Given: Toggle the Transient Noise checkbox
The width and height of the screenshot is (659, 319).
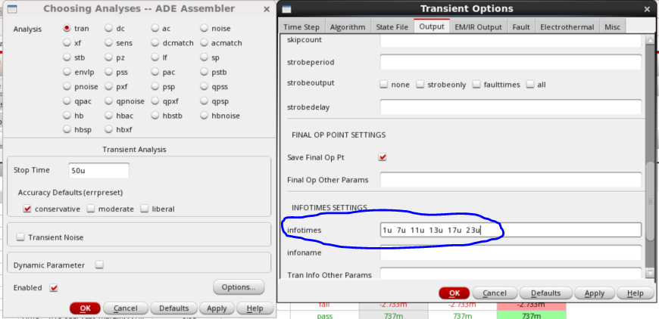Looking at the screenshot, I should click(x=20, y=237).
